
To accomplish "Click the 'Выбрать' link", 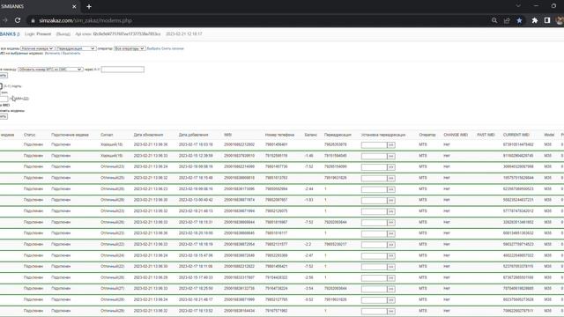I will (x=153, y=48).
